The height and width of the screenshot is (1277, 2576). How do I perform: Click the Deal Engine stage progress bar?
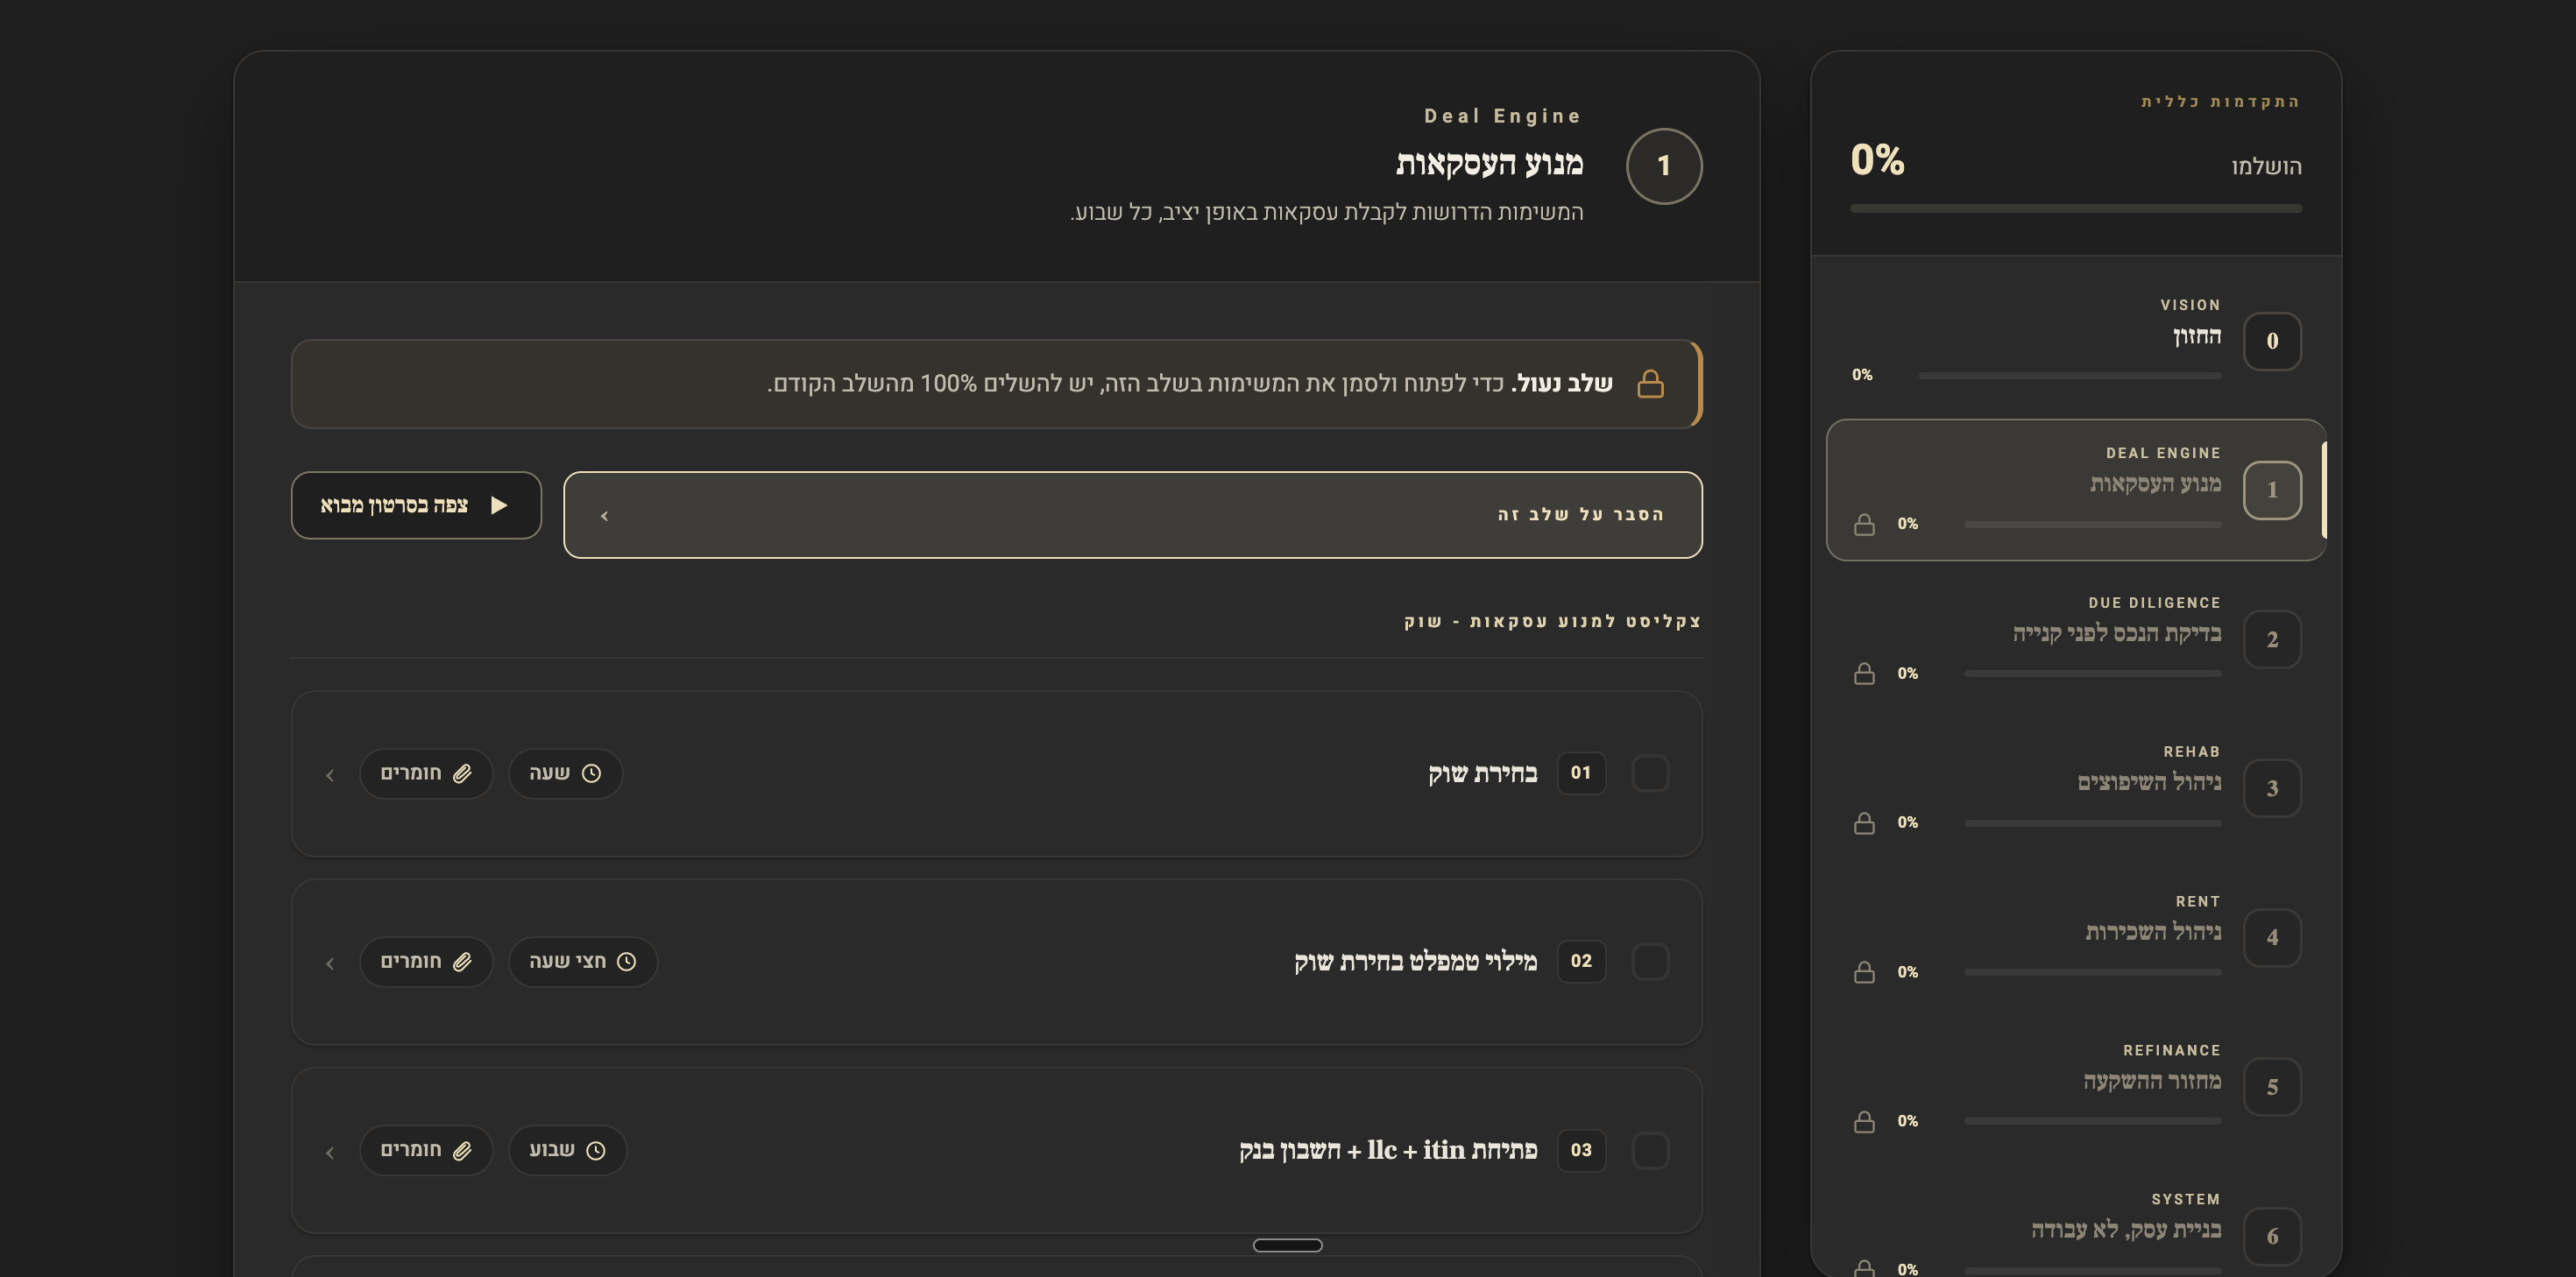pyautogui.click(x=2092, y=524)
